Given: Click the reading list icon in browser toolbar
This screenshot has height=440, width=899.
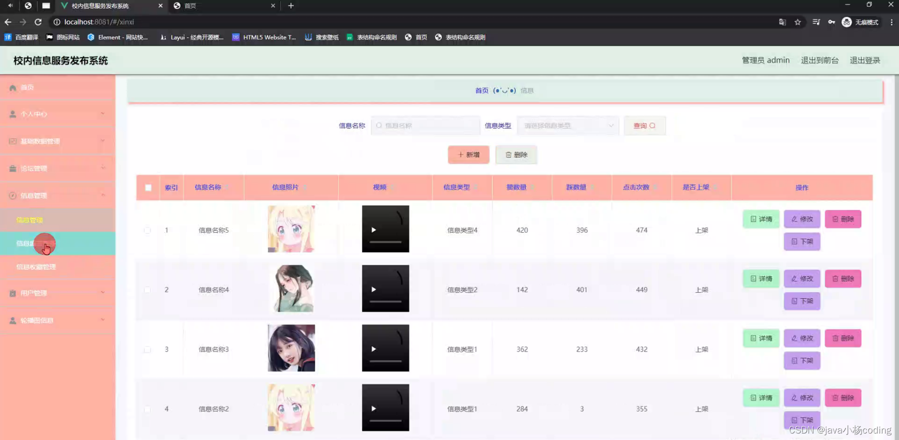Looking at the screenshot, I should click(x=816, y=22).
